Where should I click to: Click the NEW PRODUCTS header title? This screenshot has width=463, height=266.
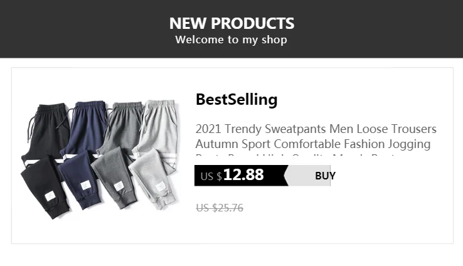coord(231,23)
